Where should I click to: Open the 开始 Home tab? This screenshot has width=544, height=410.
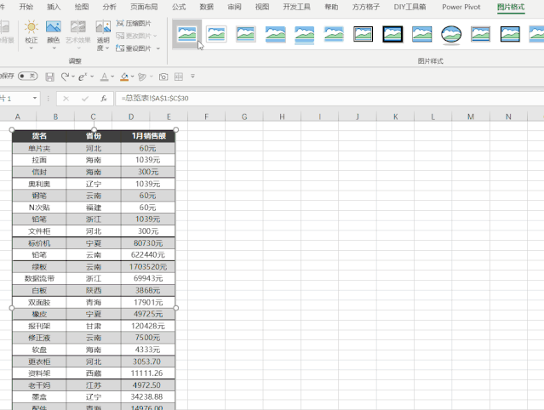[x=26, y=7]
